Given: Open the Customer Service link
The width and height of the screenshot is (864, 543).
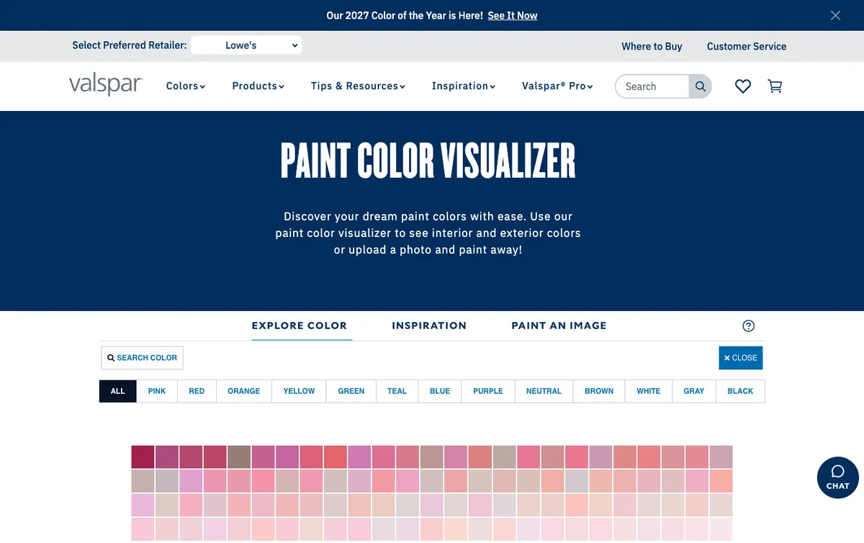Looking at the screenshot, I should pyautogui.click(x=747, y=46).
